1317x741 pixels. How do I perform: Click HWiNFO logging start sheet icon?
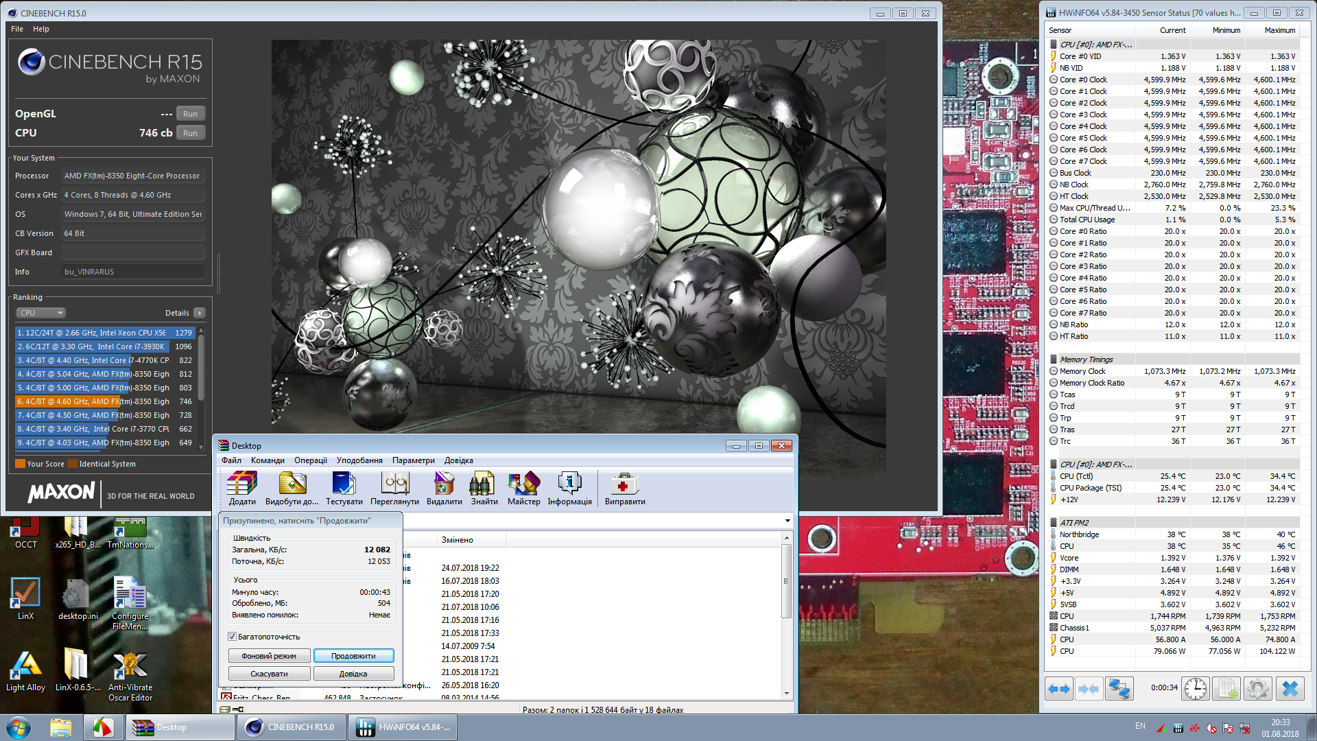point(1227,688)
